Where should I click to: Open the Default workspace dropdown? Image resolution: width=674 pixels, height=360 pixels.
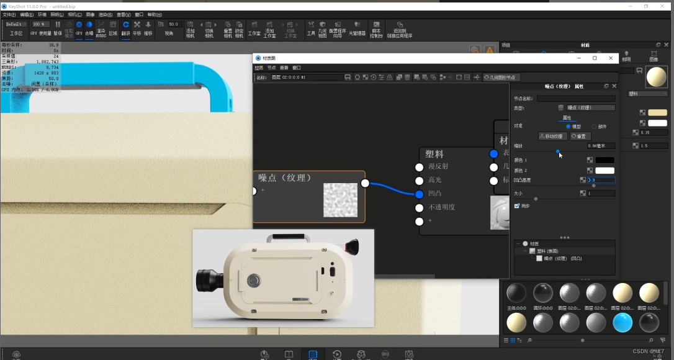[x=16, y=24]
